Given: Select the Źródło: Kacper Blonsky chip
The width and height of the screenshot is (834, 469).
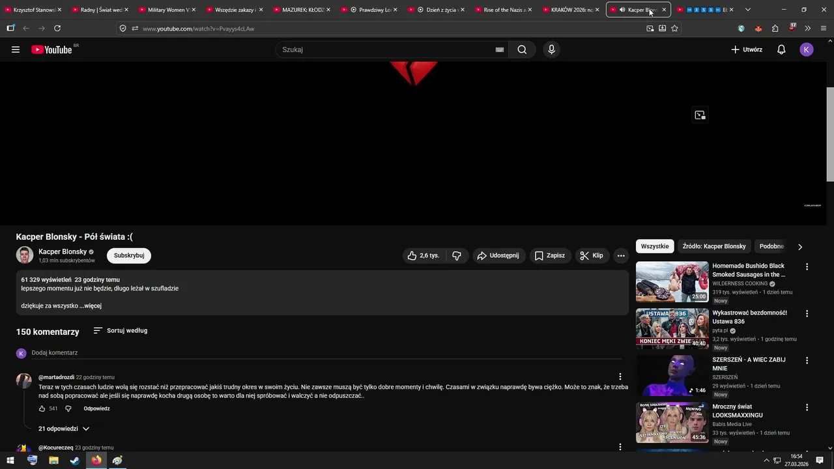Looking at the screenshot, I should tap(714, 246).
